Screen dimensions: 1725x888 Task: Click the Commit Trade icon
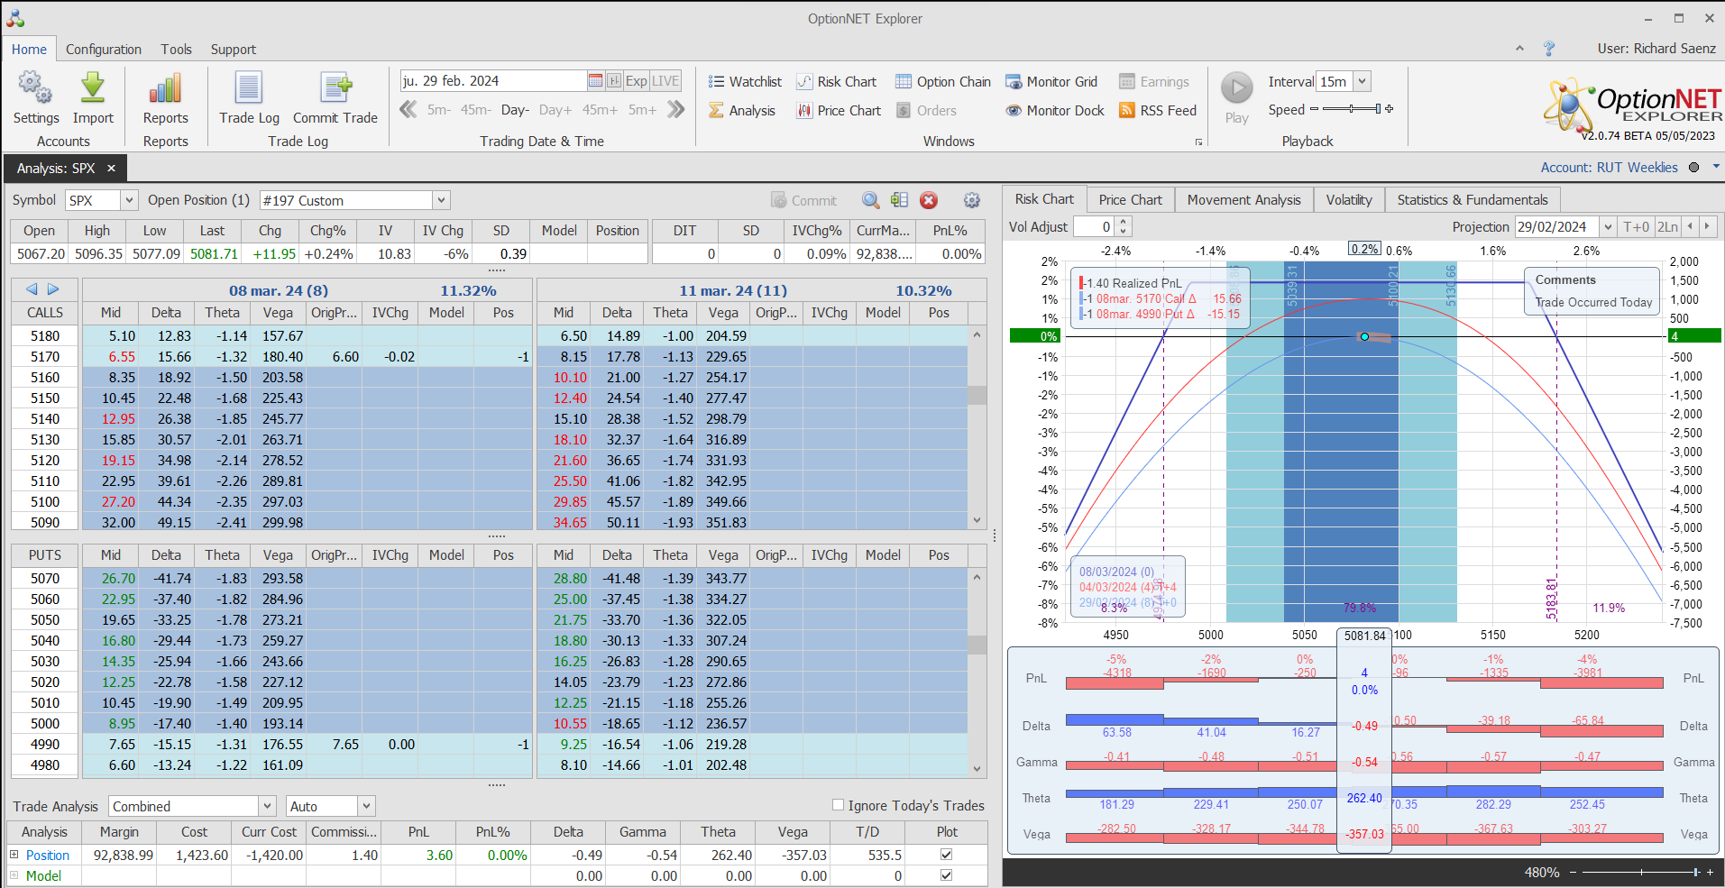click(x=335, y=89)
